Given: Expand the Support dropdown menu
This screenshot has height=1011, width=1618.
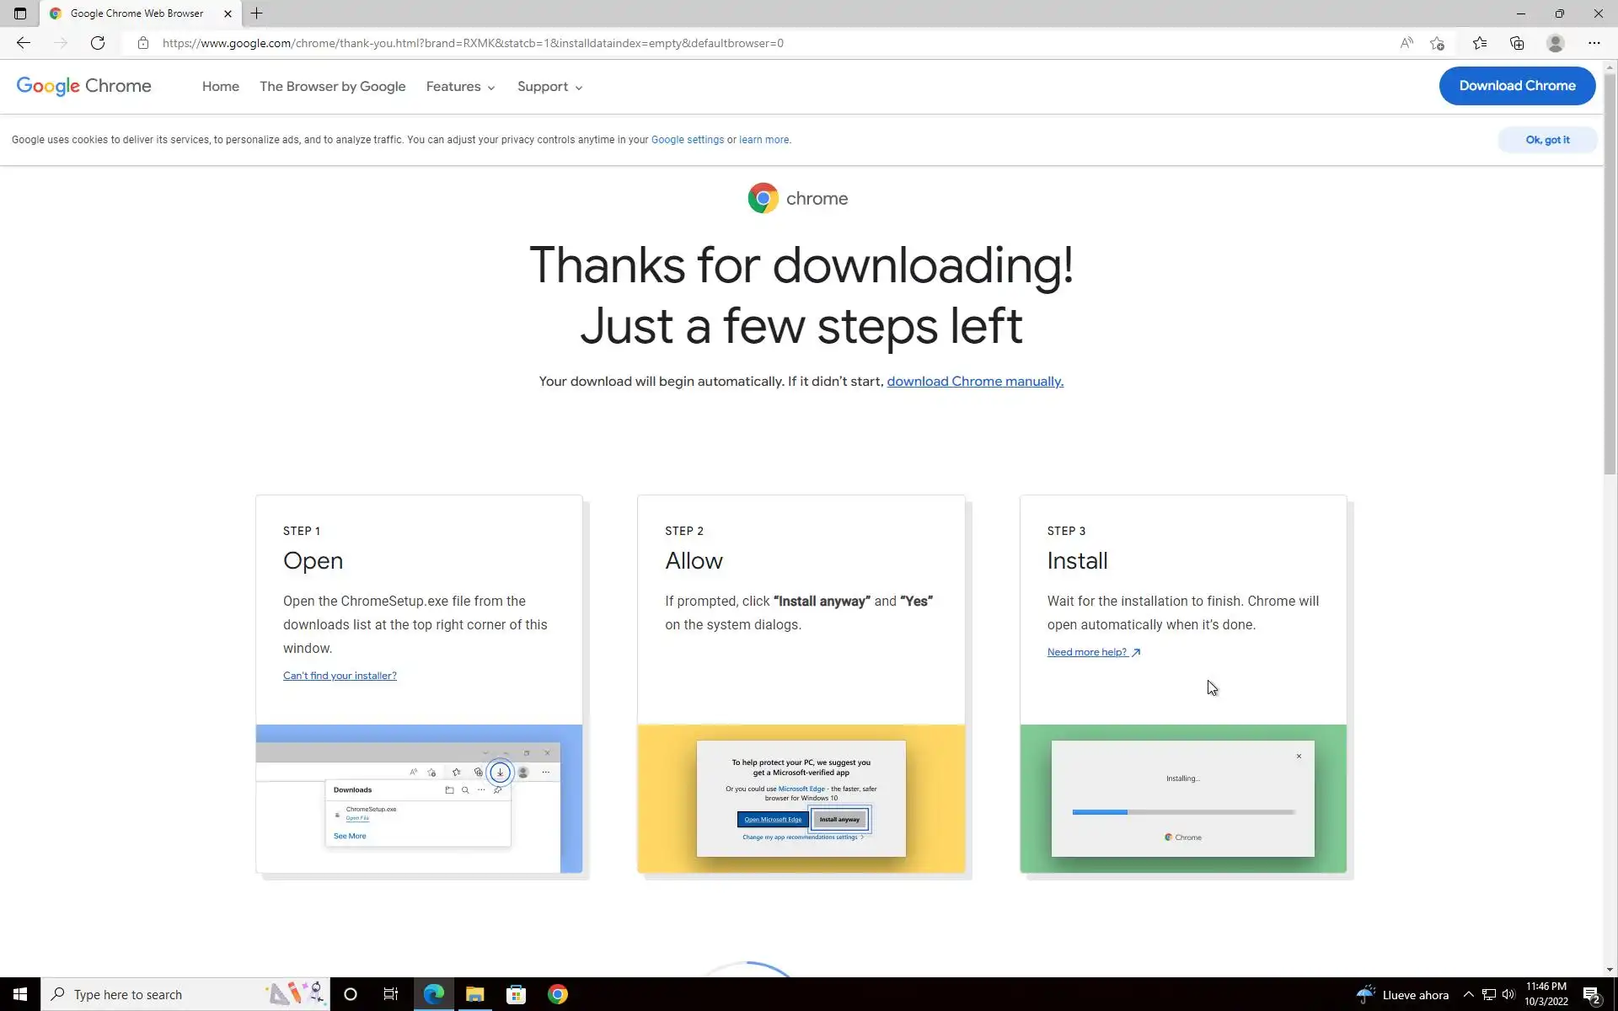Looking at the screenshot, I should 549,87.
